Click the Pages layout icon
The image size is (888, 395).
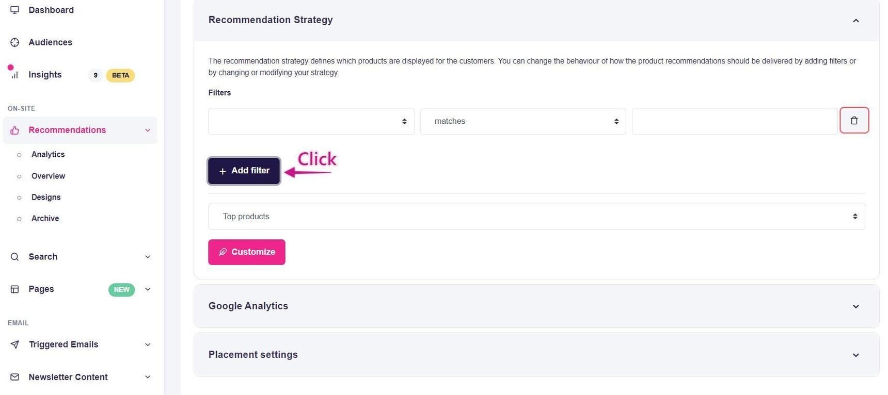14,289
